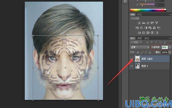
Task: Click the 填充 label
Action: pos(158,52)
